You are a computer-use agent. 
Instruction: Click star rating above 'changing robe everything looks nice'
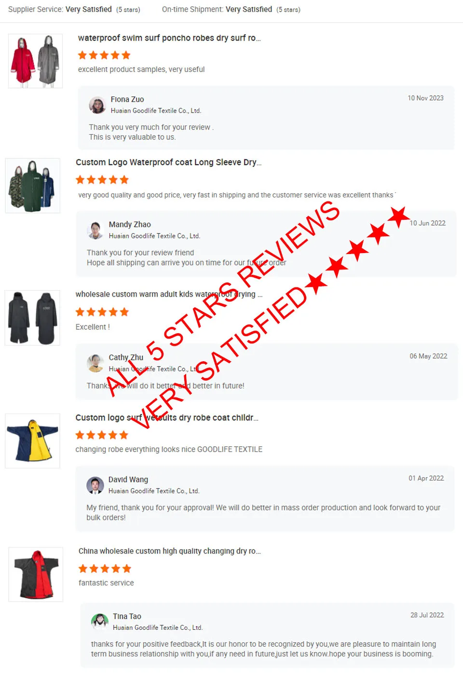[x=102, y=435]
